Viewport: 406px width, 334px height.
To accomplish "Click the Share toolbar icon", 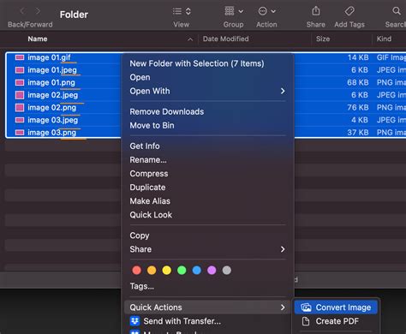I will [x=316, y=11].
